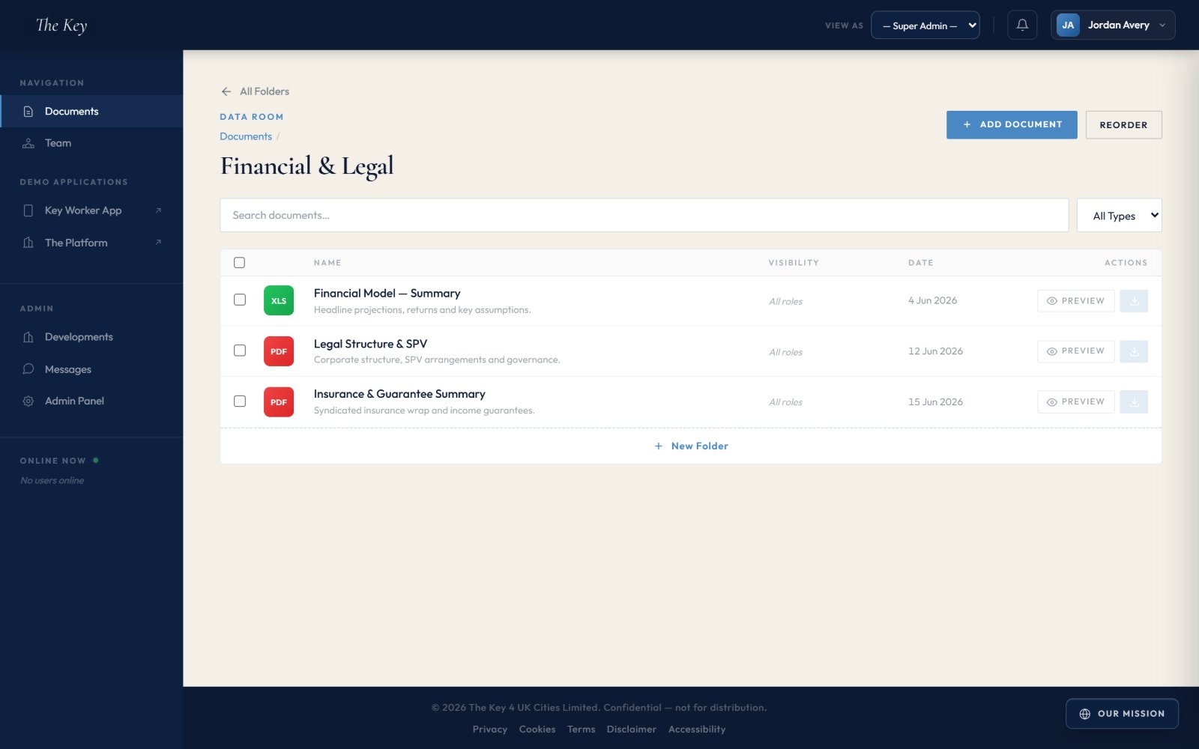Viewport: 1199px width, 749px height.
Task: Download the Financial Model — Summary file
Action: pyautogui.click(x=1134, y=301)
